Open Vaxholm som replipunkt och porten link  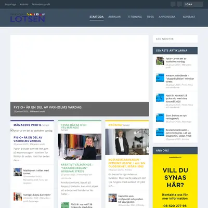click(131, 199)
